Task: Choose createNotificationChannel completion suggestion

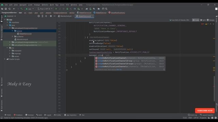Action: point(130,58)
